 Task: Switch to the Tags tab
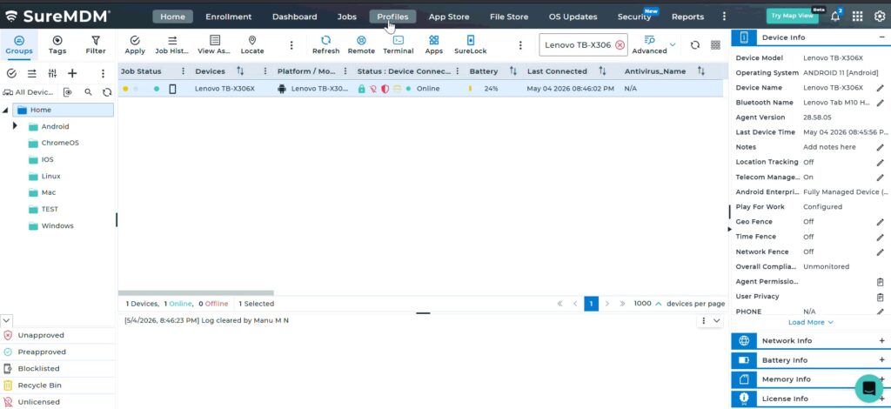click(x=57, y=45)
